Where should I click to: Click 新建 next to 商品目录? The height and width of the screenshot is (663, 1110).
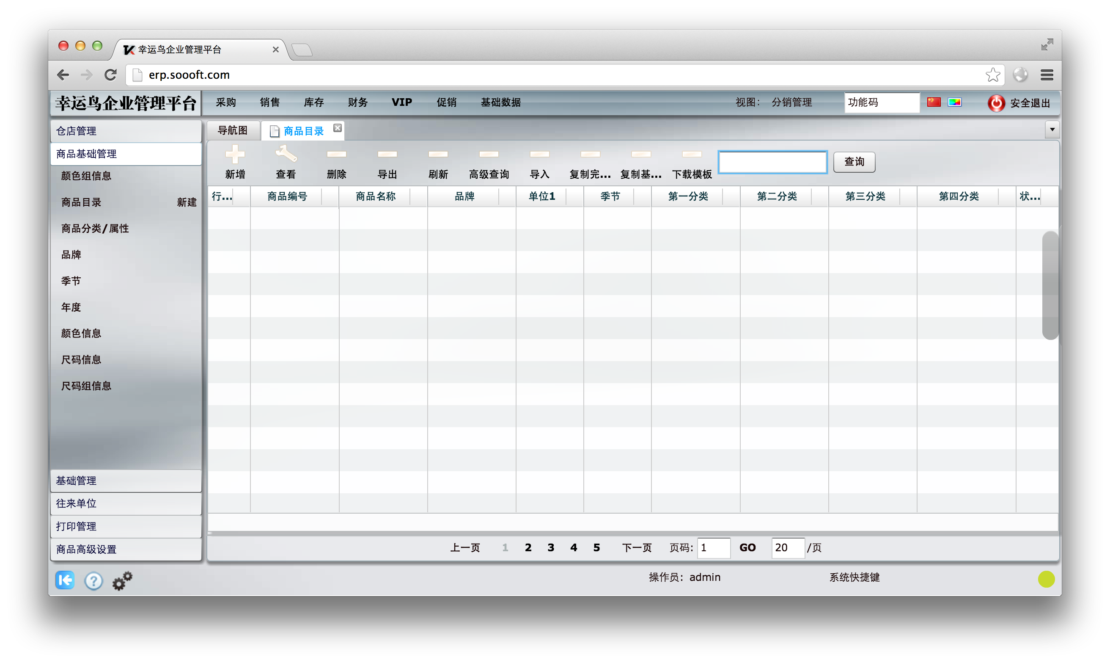click(187, 202)
